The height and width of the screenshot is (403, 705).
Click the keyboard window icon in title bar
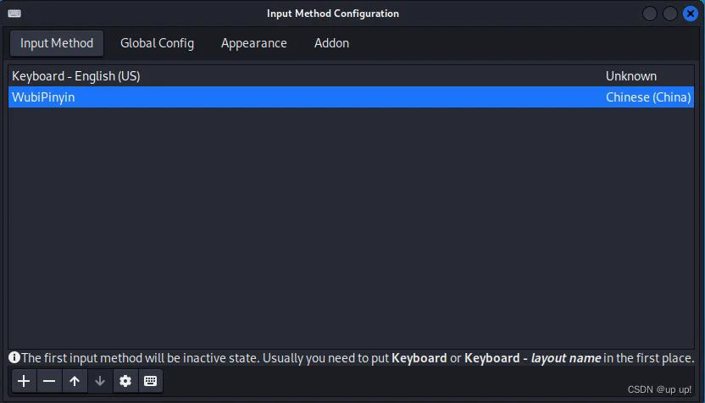click(14, 14)
